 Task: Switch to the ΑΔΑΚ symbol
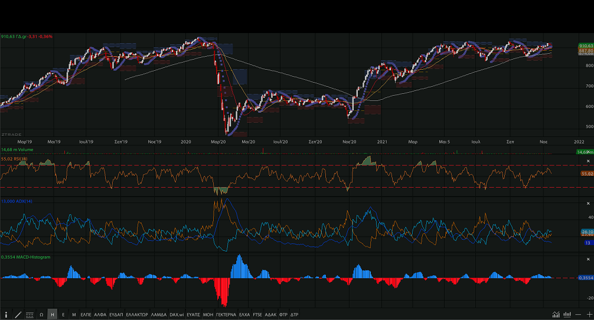coord(270,315)
